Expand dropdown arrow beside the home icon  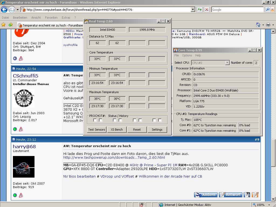pyautogui.click(x=263, y=25)
